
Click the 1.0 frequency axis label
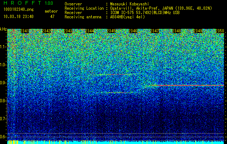[x=3, y=65]
